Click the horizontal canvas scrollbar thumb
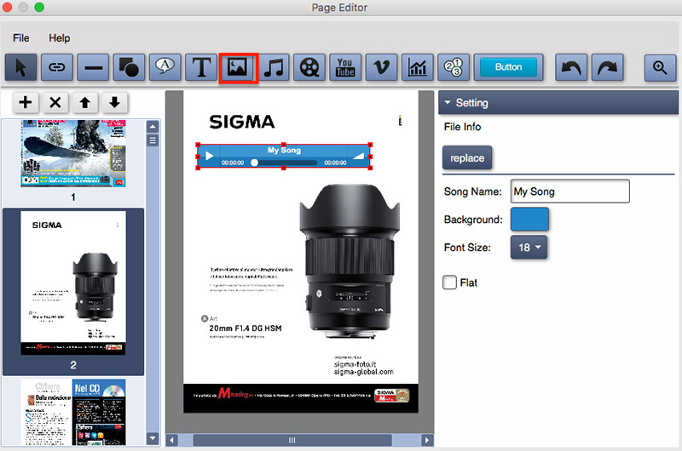 coord(292,440)
